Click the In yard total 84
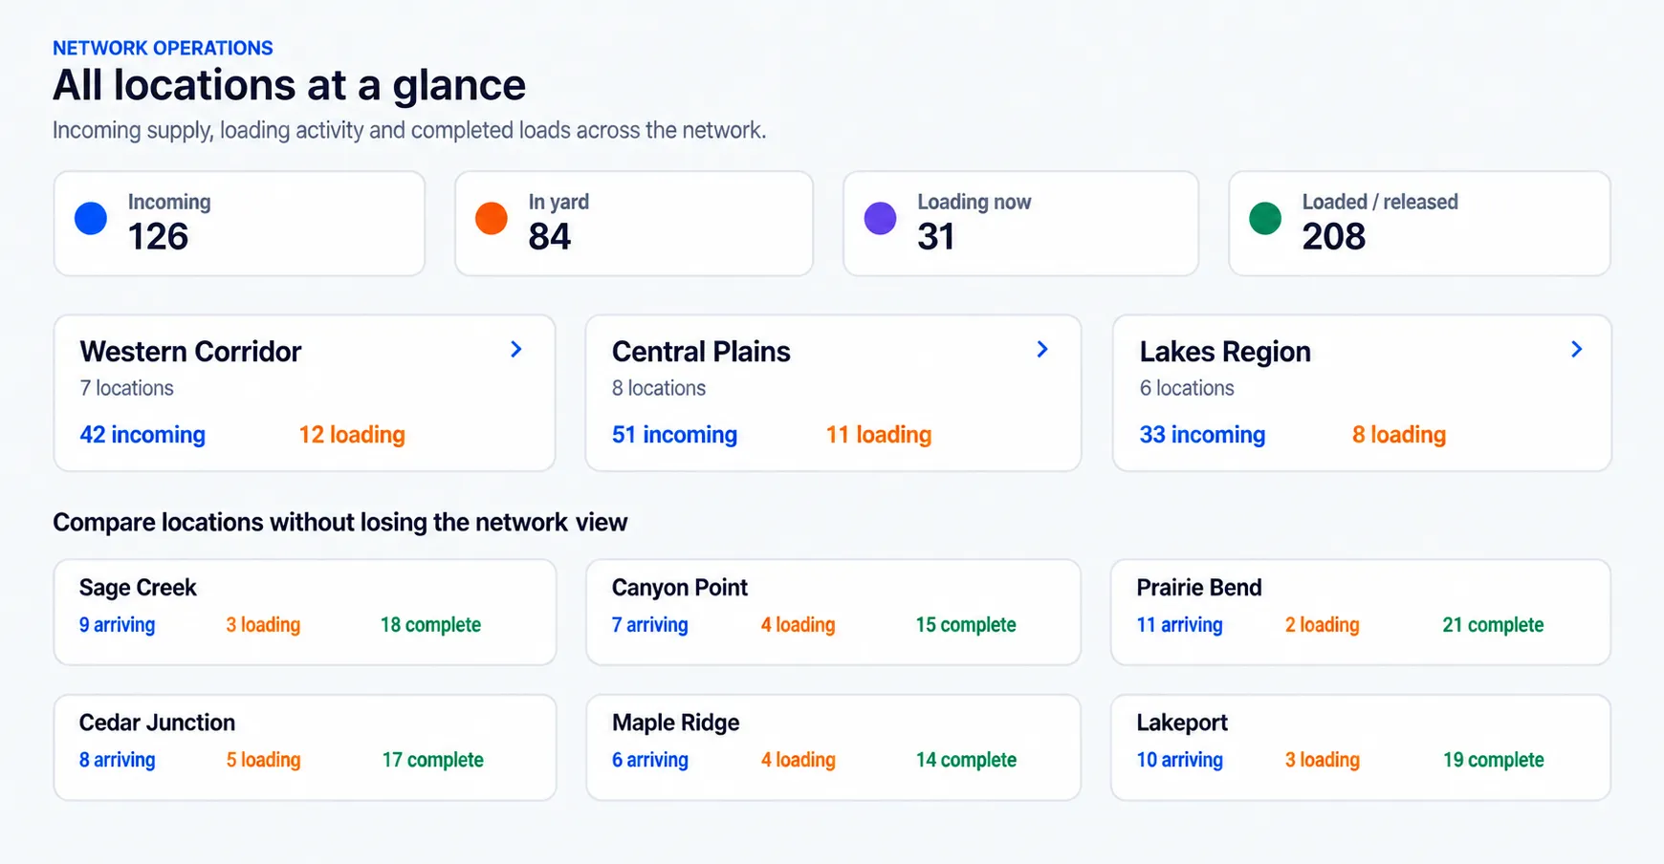The image size is (1664, 864). coord(550,236)
